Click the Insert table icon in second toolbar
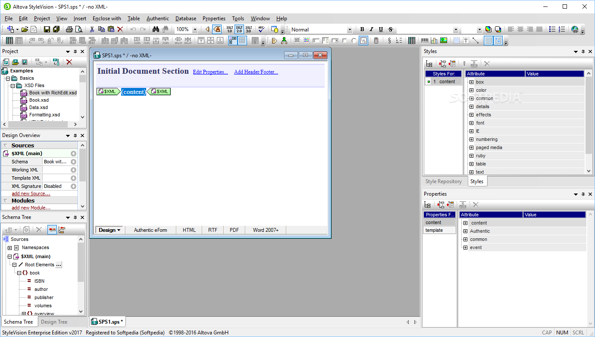Viewport: 595px width, 337px height. [x=412, y=41]
